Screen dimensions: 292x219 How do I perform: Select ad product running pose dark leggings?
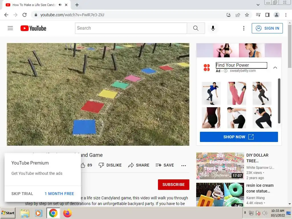coord(262,94)
